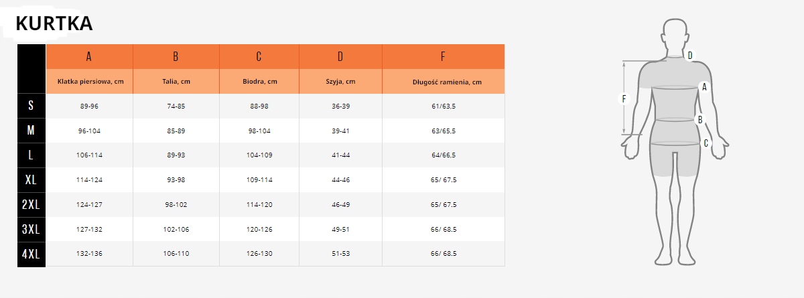Click the 96-104 chest cell for size M
This screenshot has width=804, height=298.
tap(89, 131)
